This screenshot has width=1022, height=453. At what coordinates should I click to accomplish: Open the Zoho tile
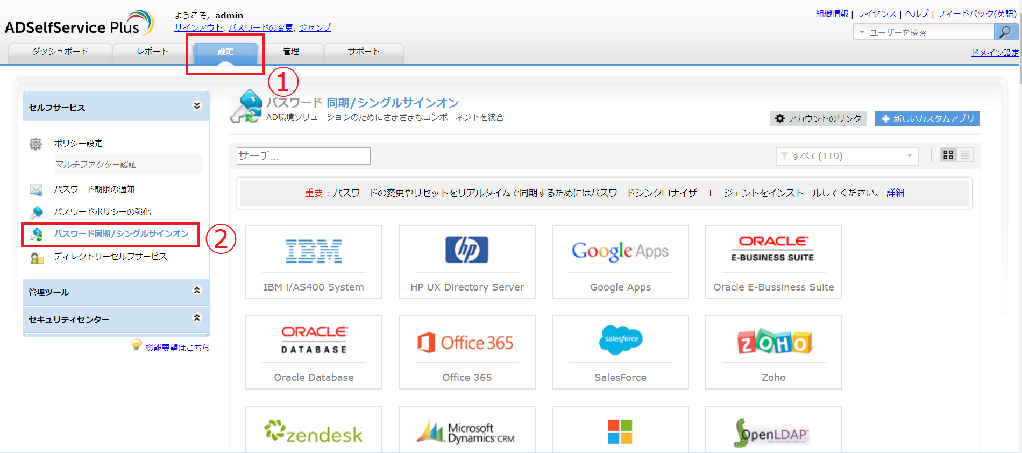tap(773, 352)
